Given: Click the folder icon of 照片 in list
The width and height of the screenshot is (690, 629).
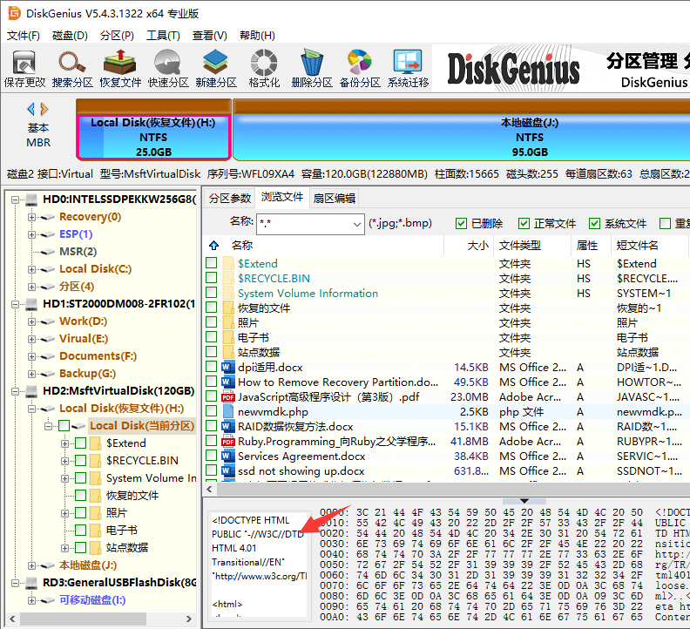Looking at the screenshot, I should click(228, 322).
